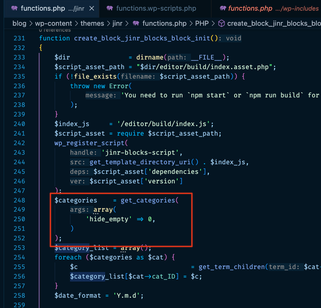Select 'PHP' in the breadcrumb

pyautogui.click(x=202, y=24)
